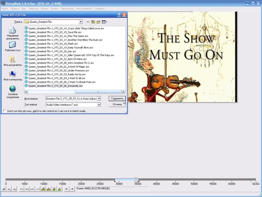Select file 21_Killer Queen Top Of The Pops.avi
The image size is (262, 197).
69,55
